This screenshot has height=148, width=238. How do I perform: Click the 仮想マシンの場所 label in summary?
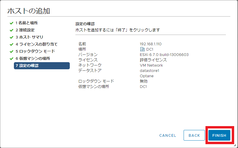[94, 86]
